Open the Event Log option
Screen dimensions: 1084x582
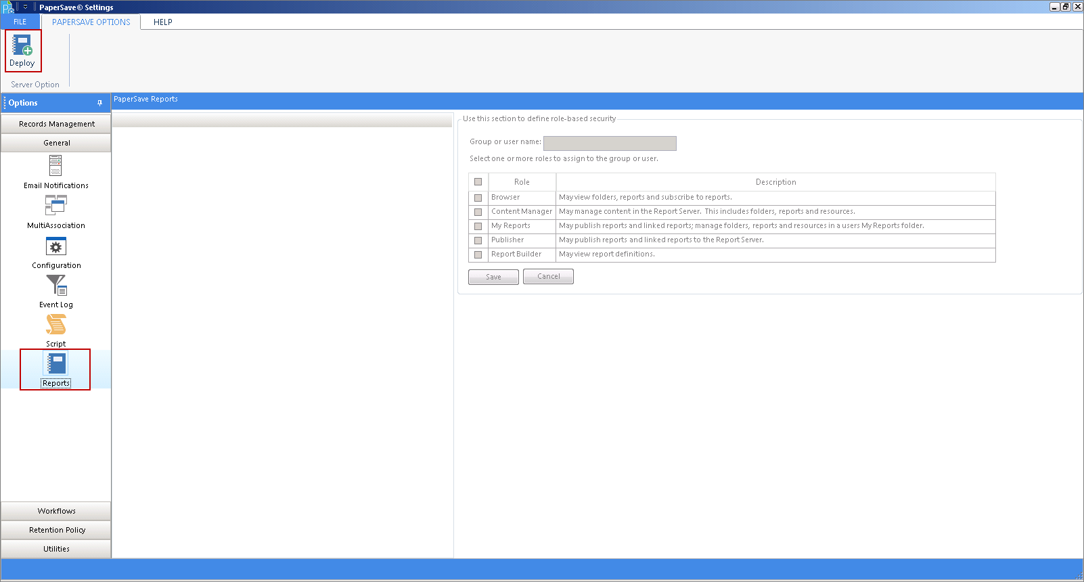click(56, 291)
